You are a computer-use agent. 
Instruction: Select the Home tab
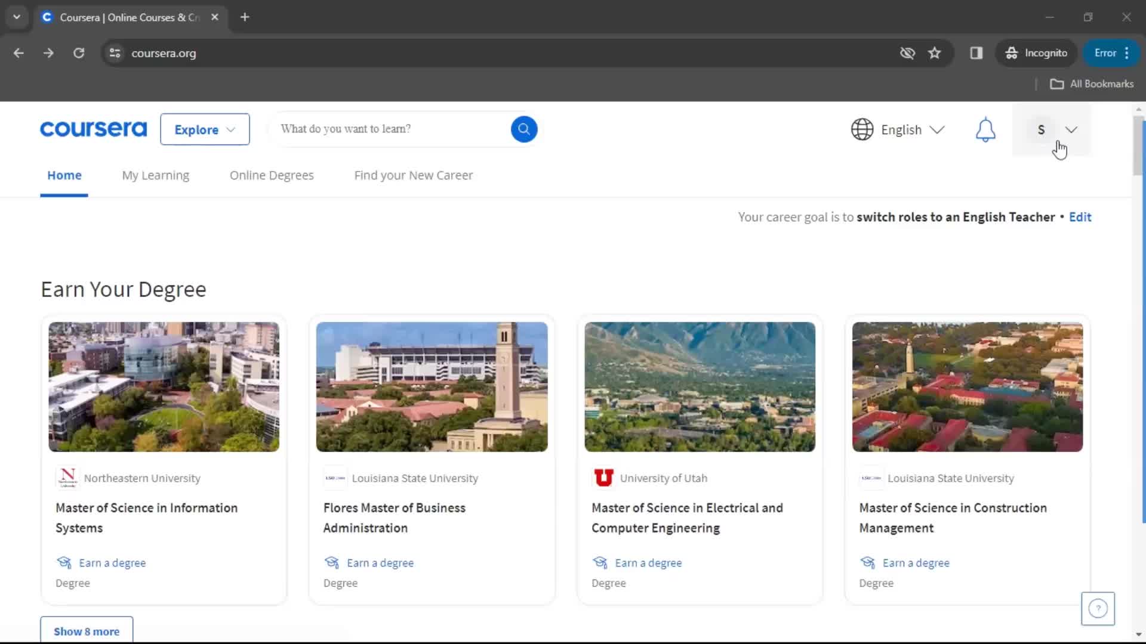click(x=64, y=175)
